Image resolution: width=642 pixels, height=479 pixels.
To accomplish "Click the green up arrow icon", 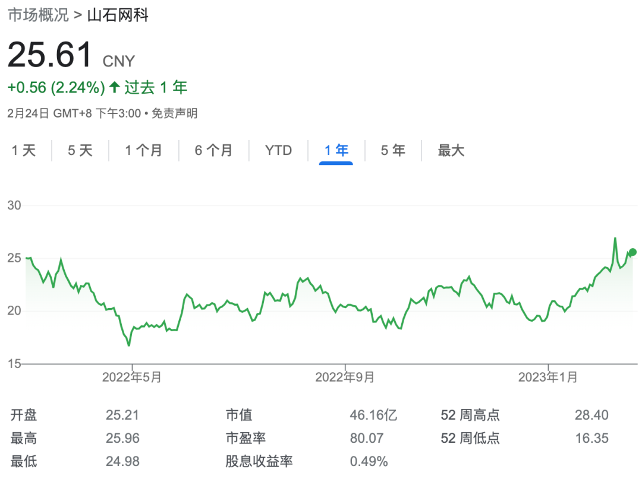I will click(115, 87).
